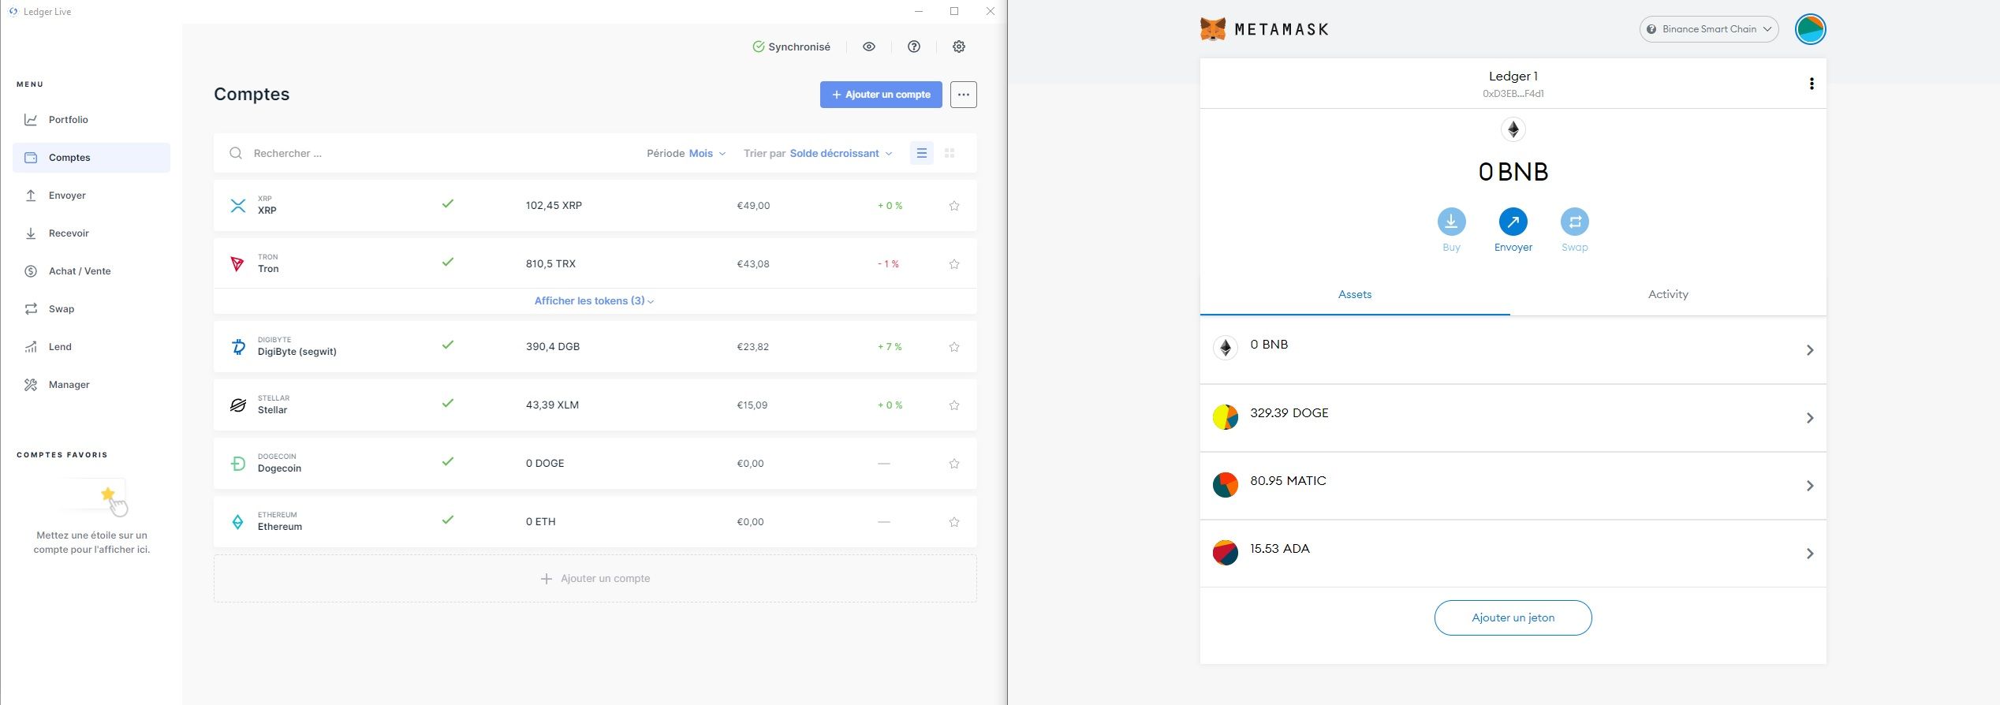The height and width of the screenshot is (705, 2000).
Task: Expand Tron tokens list
Action: pyautogui.click(x=594, y=300)
